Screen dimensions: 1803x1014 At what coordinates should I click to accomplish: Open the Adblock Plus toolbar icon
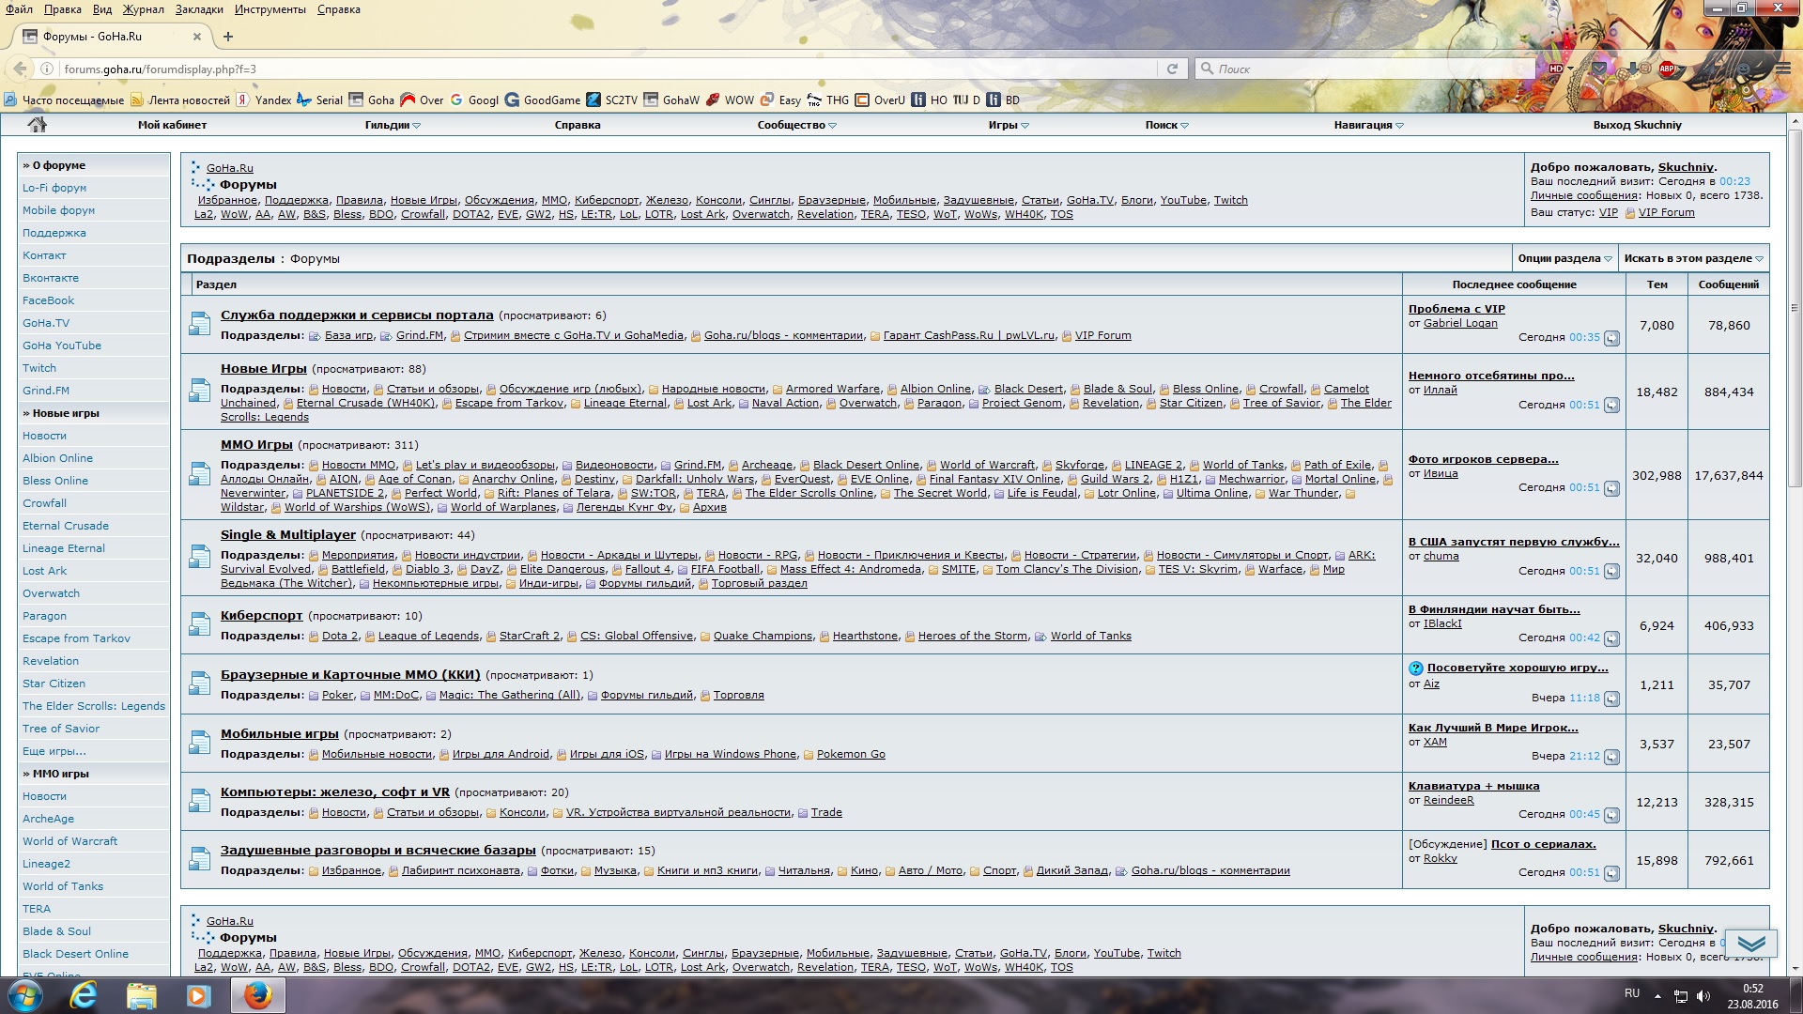tap(1668, 69)
